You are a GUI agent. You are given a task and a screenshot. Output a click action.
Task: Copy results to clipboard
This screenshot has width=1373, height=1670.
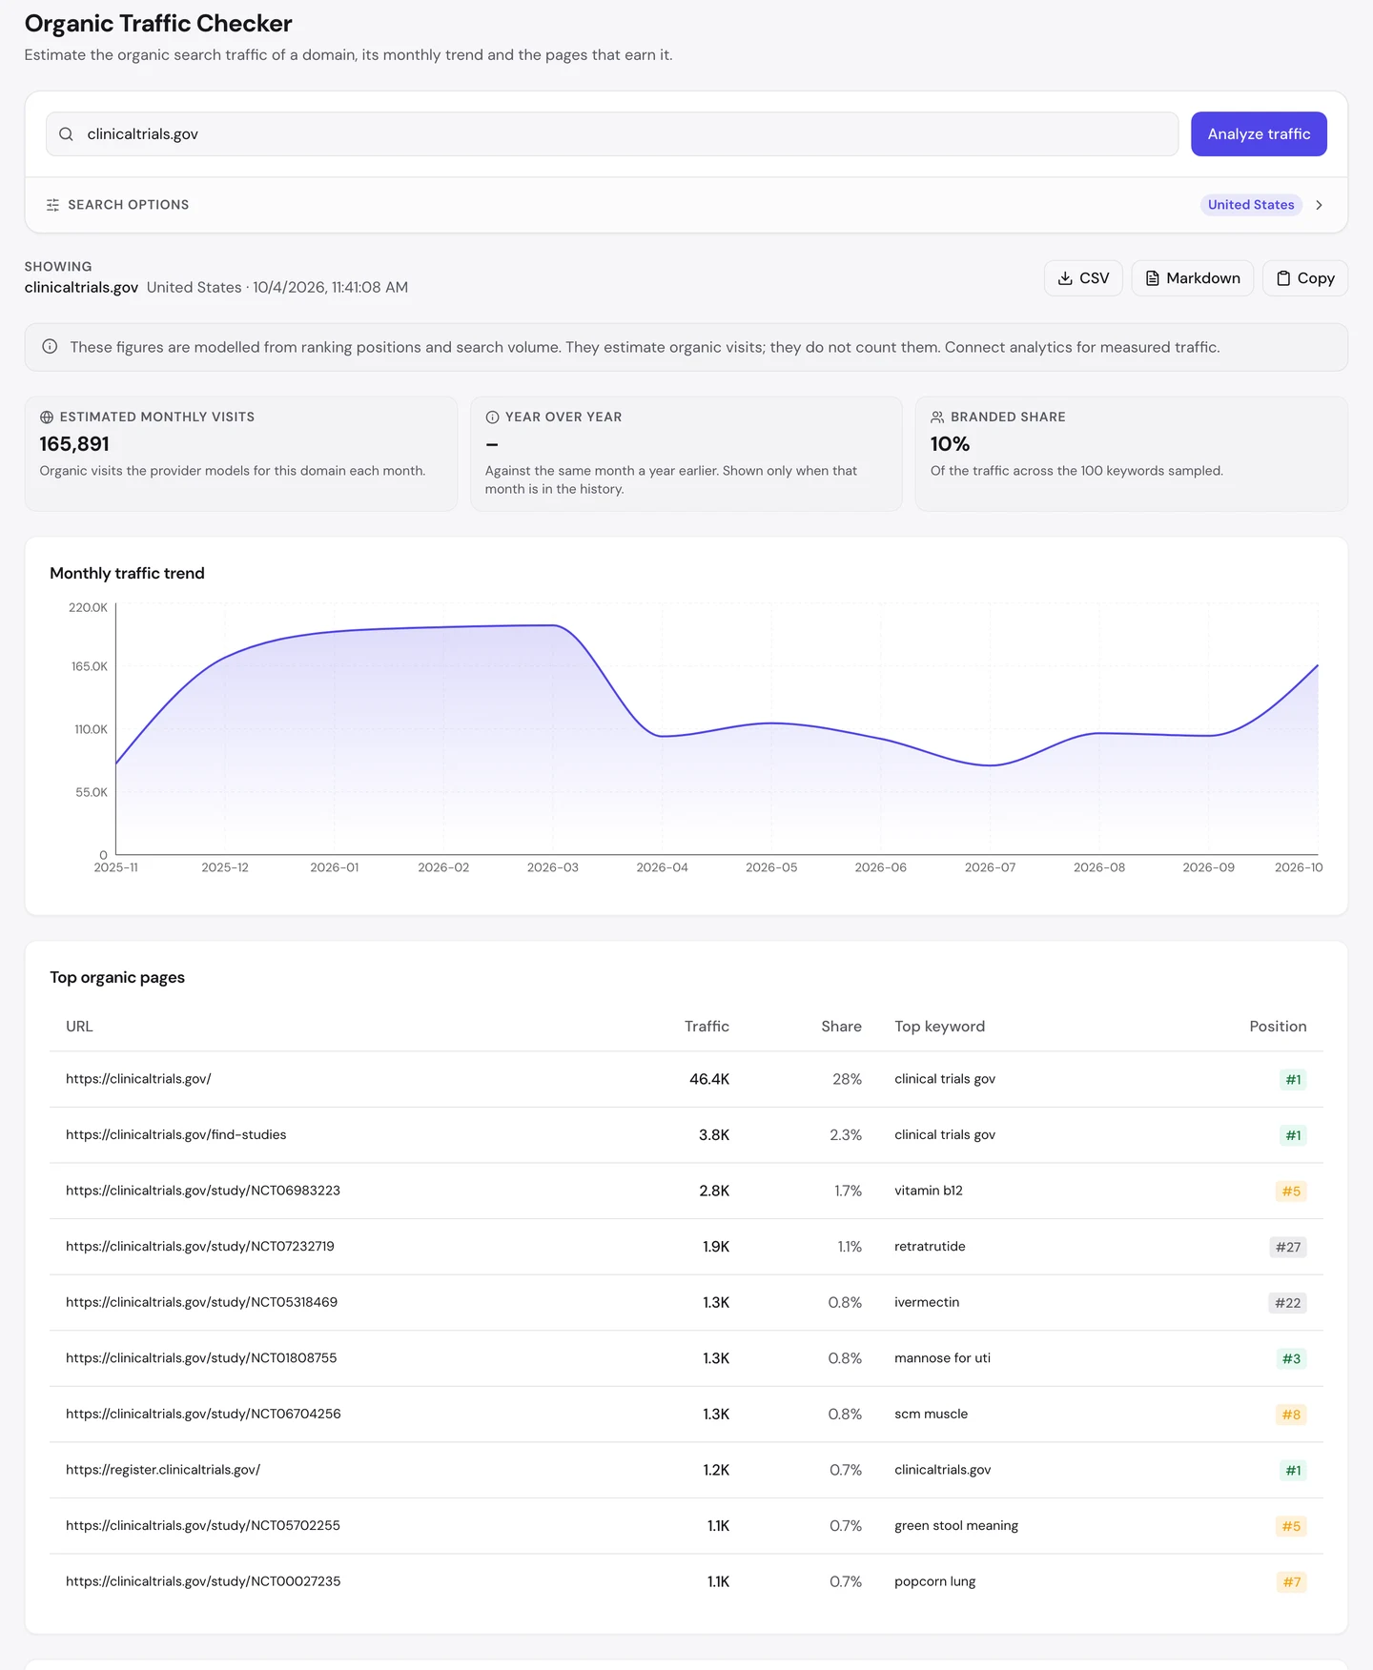(1304, 278)
